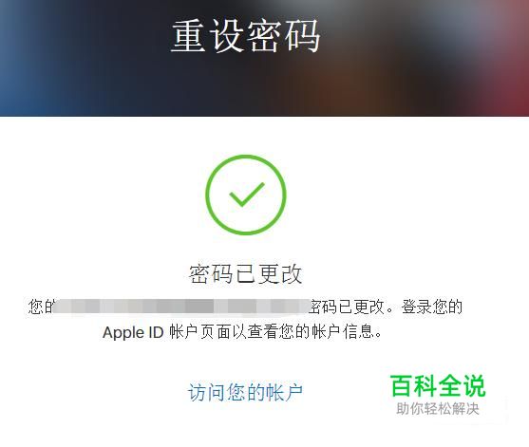
Task: Click the 百 character in the watermark
Action: [402, 385]
